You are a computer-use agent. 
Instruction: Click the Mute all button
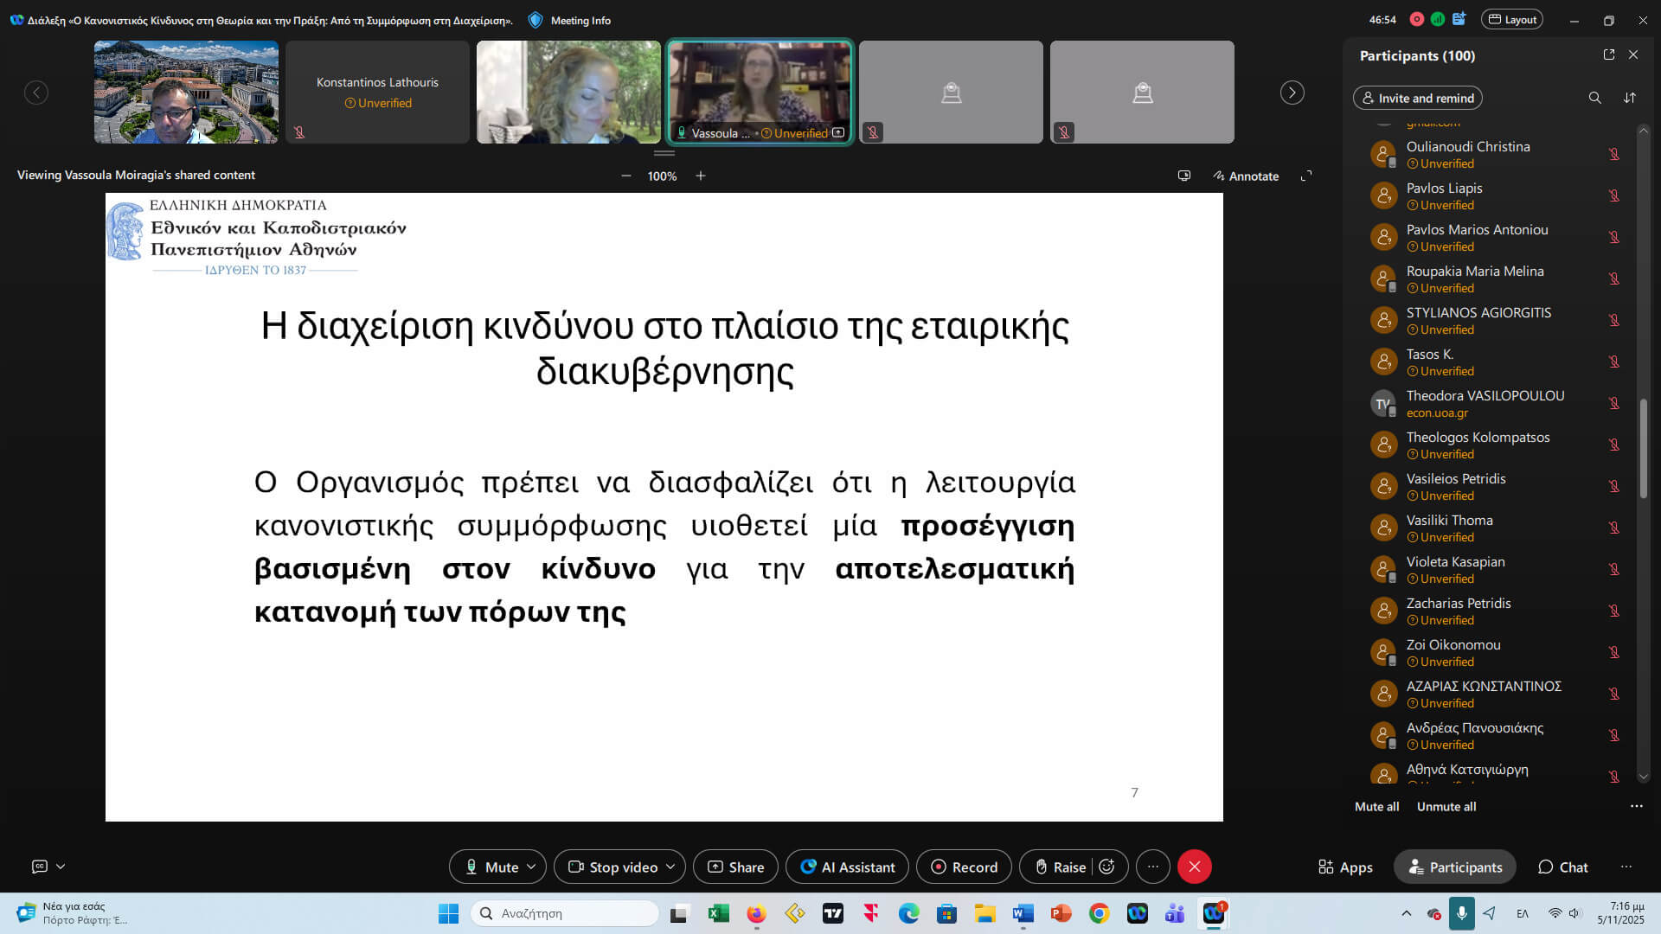coord(1376,806)
